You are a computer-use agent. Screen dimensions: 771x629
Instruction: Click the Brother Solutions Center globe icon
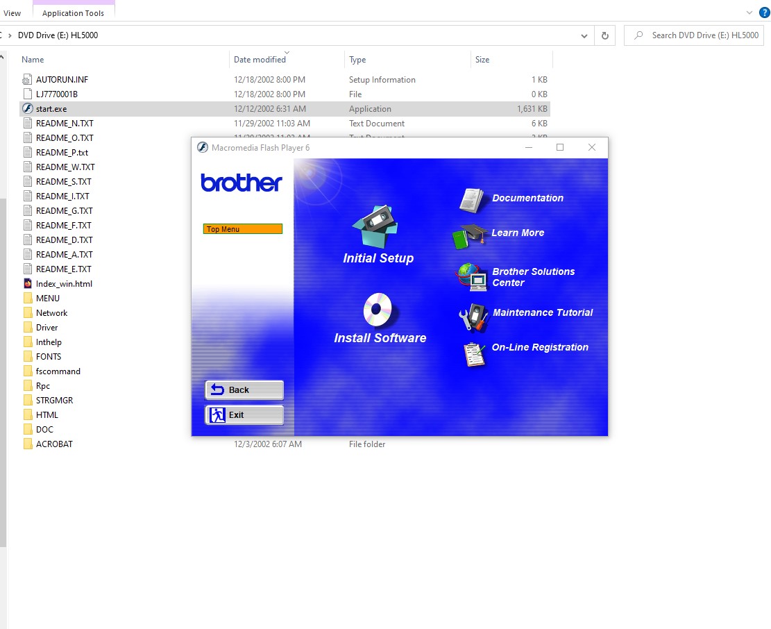coord(471,277)
